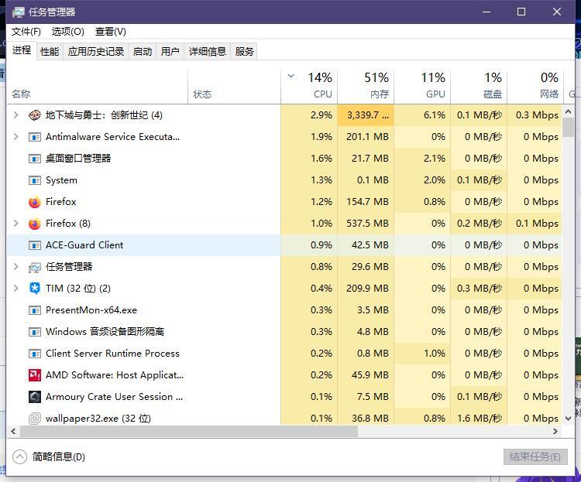Screen dimensions: 581x482
Task: Click the 1.6 MB/秒 disk cell
Action: click(x=479, y=419)
